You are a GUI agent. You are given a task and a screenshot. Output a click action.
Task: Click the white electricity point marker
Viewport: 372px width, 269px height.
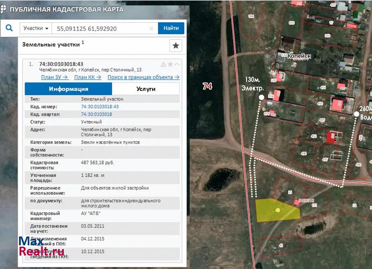coord(261,97)
